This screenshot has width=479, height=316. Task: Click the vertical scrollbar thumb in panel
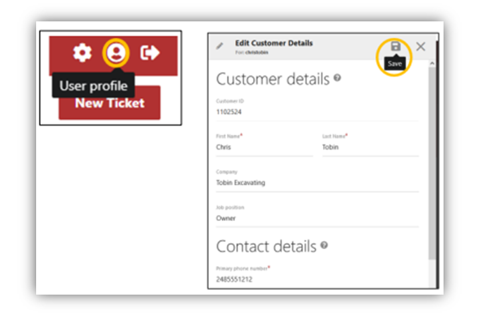point(432,163)
